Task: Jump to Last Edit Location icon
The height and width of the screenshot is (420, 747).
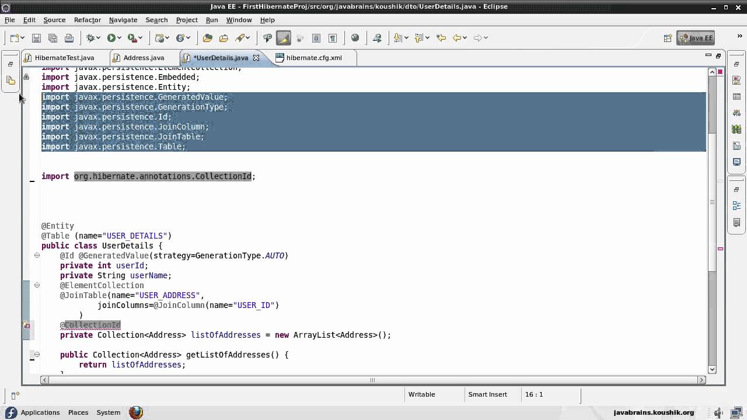Action: pyautogui.click(x=441, y=38)
